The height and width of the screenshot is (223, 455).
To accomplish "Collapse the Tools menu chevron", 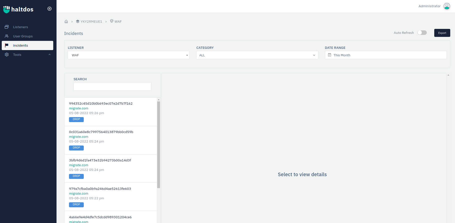I will pyautogui.click(x=49, y=55).
